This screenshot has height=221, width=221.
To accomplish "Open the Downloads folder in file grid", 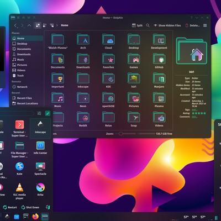I will click(83, 61).
